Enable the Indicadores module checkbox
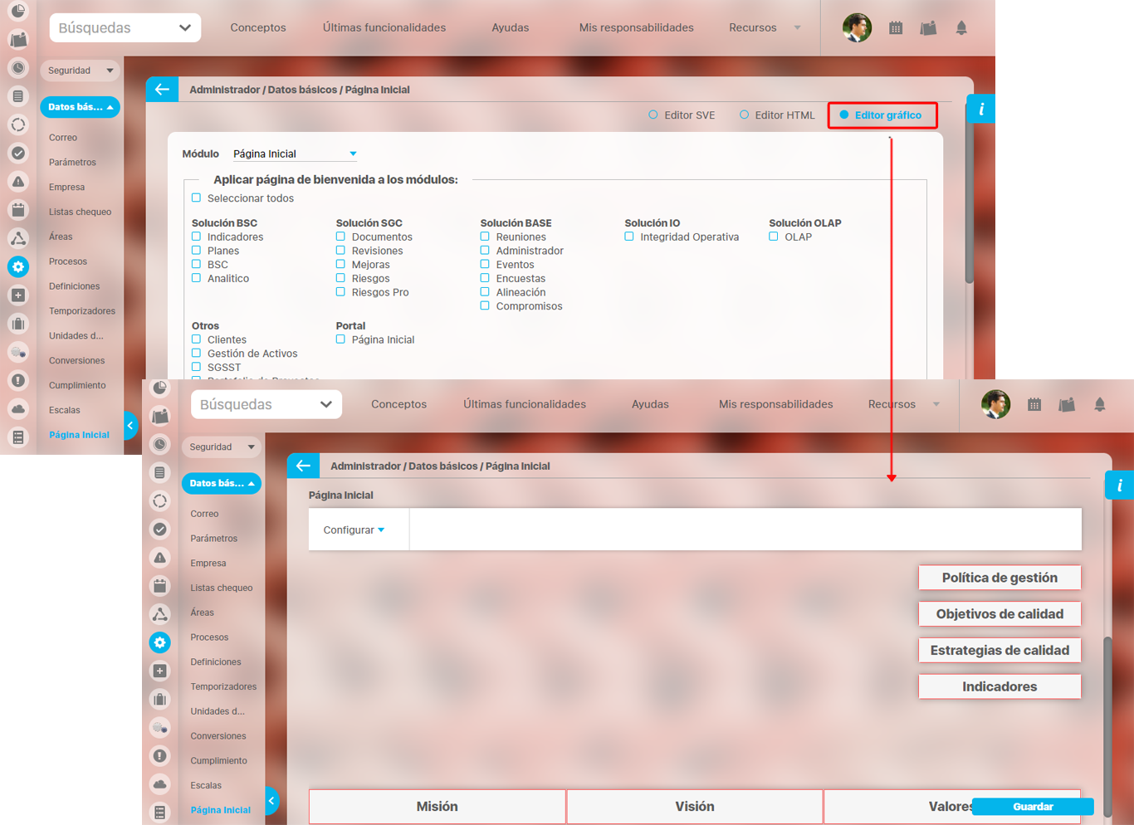 click(x=197, y=237)
